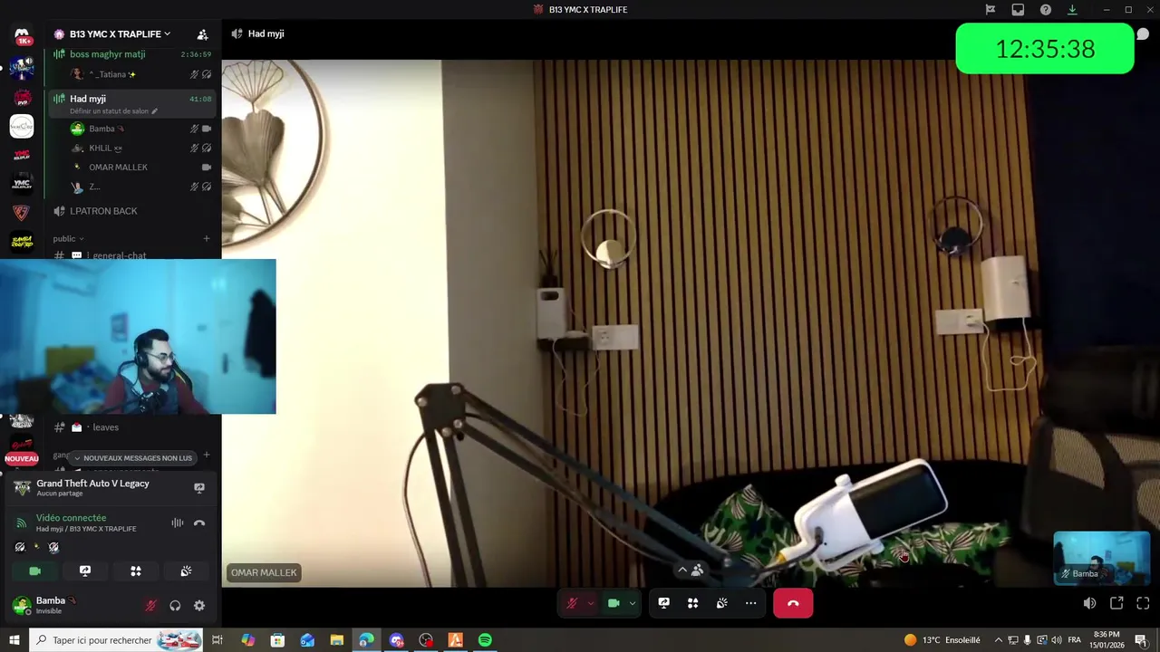
Task: Click OMAR MALLEK name label on video
Action: (264, 572)
